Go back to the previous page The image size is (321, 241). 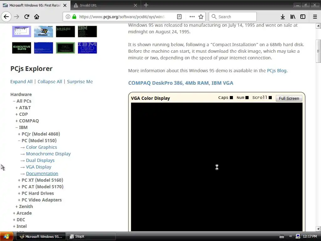6,17
